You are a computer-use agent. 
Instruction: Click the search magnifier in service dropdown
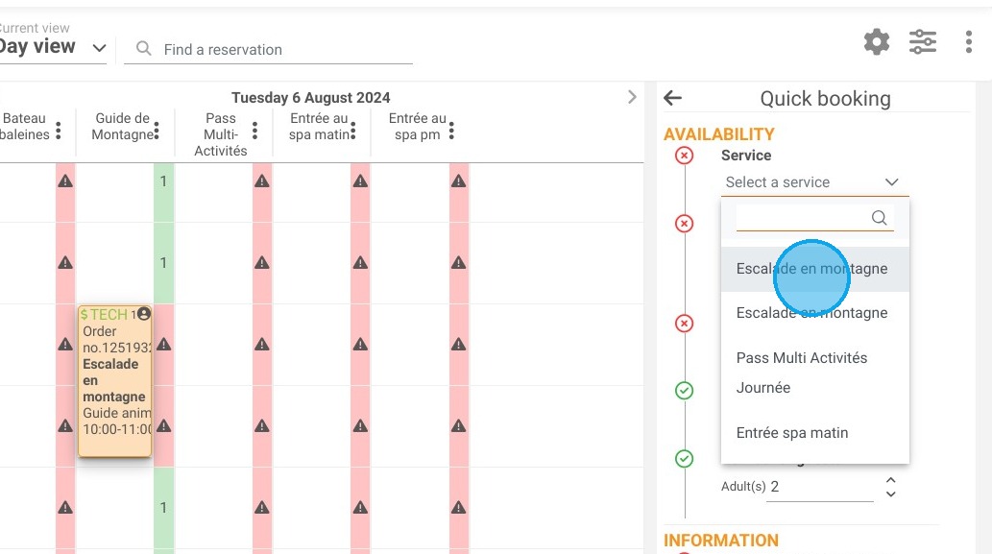[x=880, y=218]
